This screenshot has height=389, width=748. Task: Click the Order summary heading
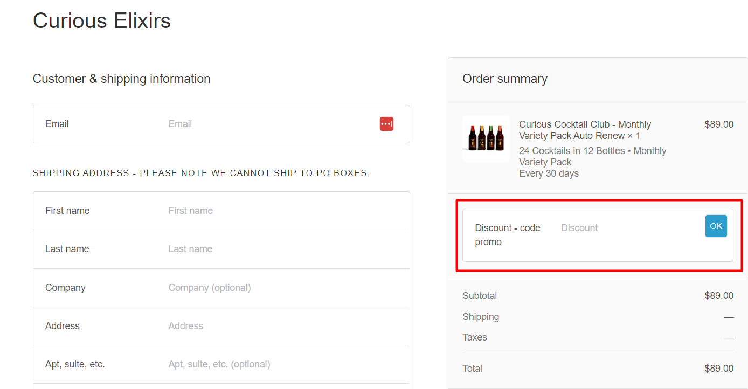click(505, 79)
